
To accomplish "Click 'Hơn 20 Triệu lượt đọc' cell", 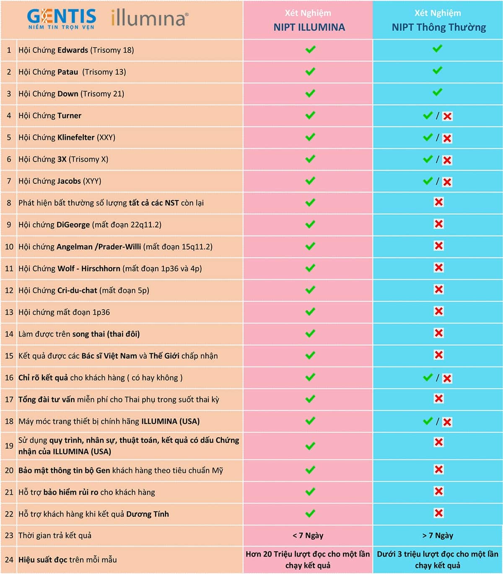I will point(308,560).
